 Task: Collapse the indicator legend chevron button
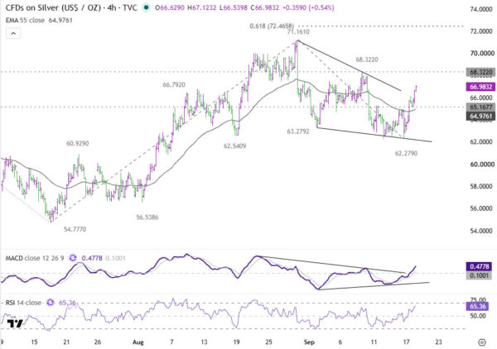[13, 34]
